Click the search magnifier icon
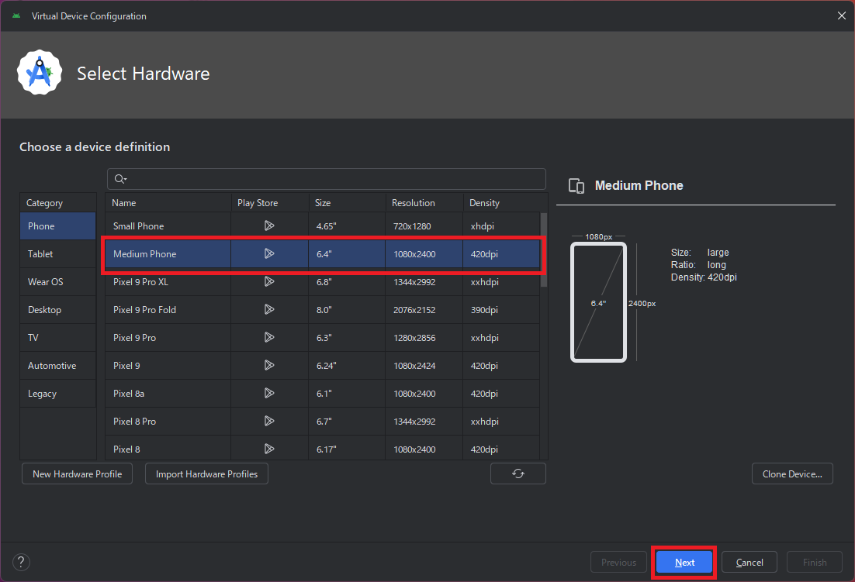Image resolution: width=855 pixels, height=582 pixels. click(x=119, y=179)
